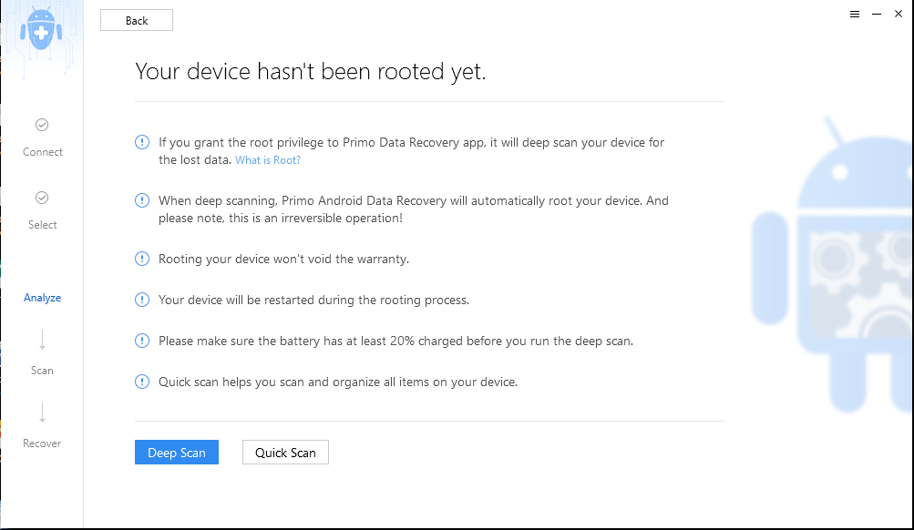Open the "What is Root?" link

(x=267, y=159)
